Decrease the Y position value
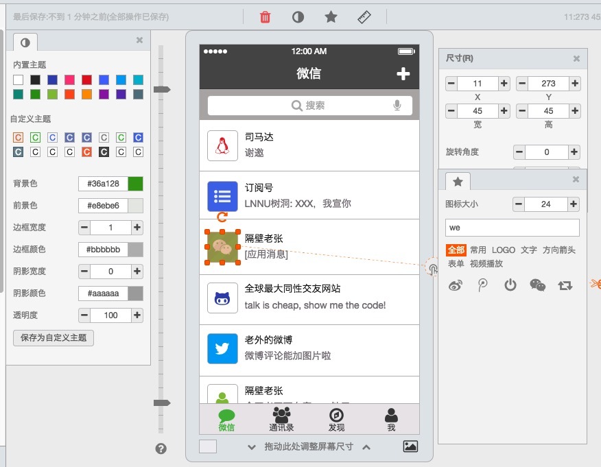This screenshot has height=467, width=601. click(522, 83)
